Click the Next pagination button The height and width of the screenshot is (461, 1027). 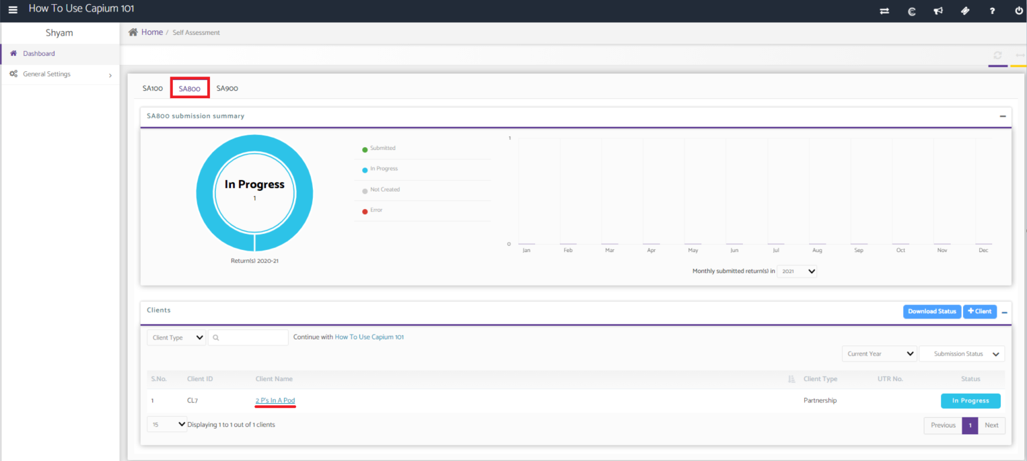click(991, 425)
